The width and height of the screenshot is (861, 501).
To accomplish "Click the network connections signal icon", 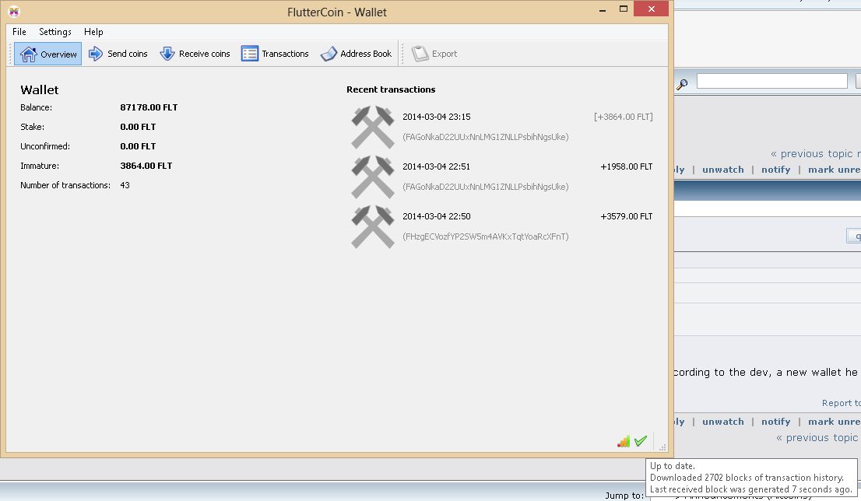I will click(x=624, y=441).
